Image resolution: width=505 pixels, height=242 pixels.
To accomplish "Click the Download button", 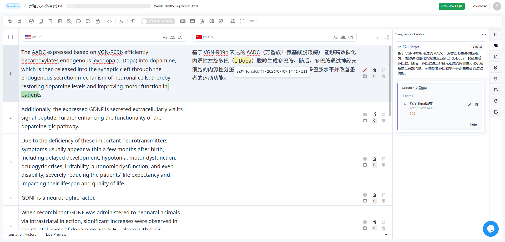I will tap(479, 6).
